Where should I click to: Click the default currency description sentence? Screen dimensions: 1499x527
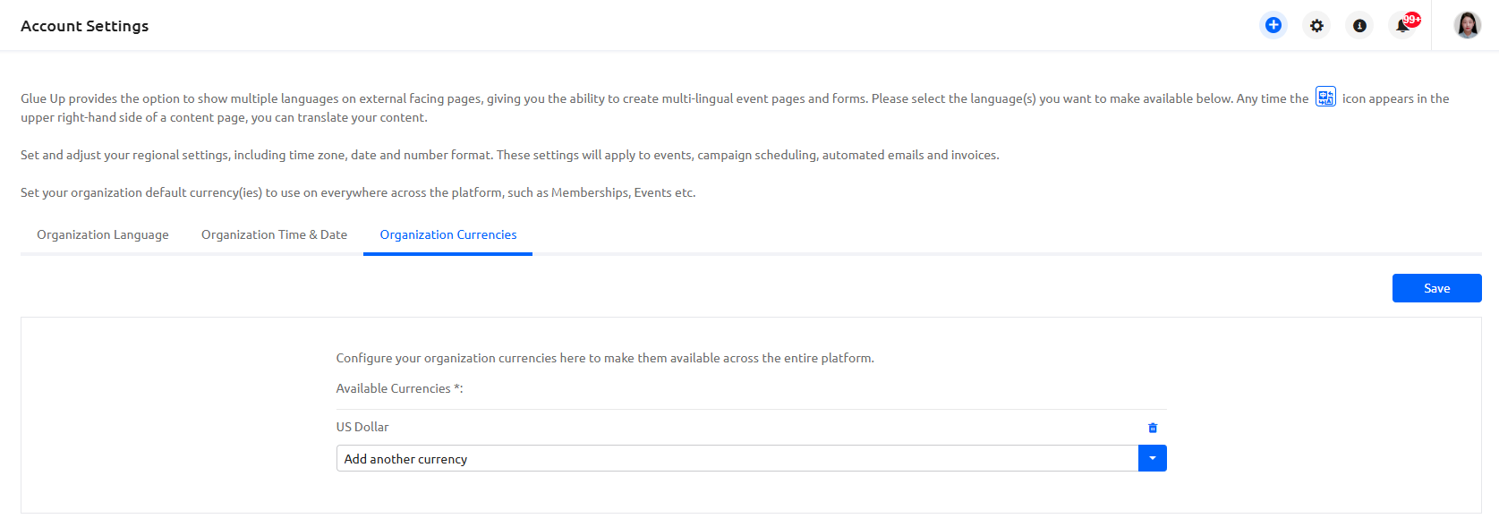(358, 192)
